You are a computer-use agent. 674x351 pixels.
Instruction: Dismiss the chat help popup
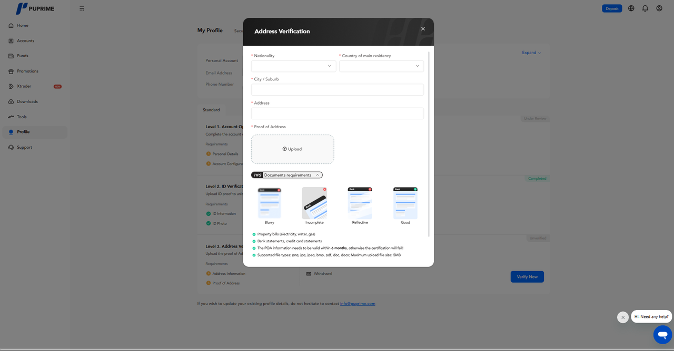pyautogui.click(x=623, y=317)
